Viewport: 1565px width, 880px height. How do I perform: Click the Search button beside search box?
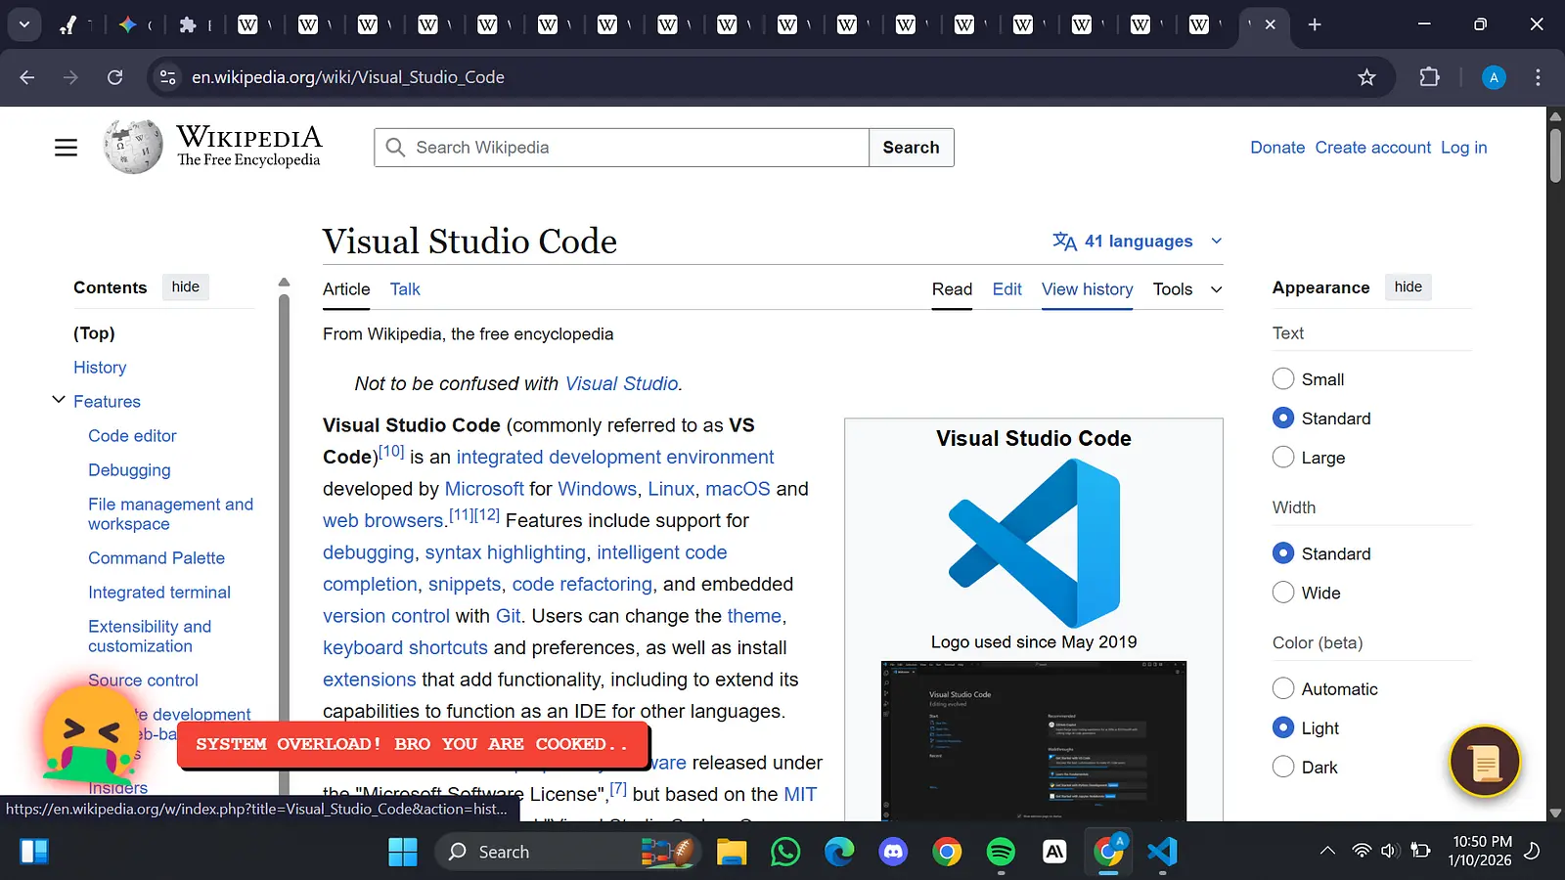click(x=911, y=148)
